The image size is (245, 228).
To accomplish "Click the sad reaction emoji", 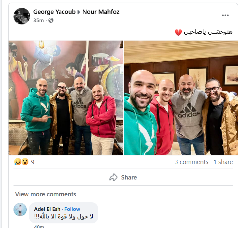I will click(17, 162).
